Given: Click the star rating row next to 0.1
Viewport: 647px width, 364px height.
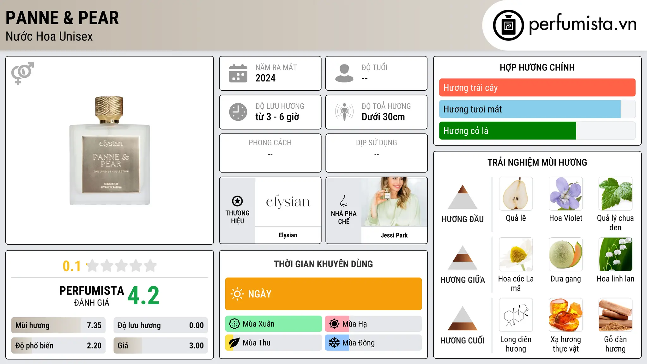Looking at the screenshot, I should pos(122,266).
